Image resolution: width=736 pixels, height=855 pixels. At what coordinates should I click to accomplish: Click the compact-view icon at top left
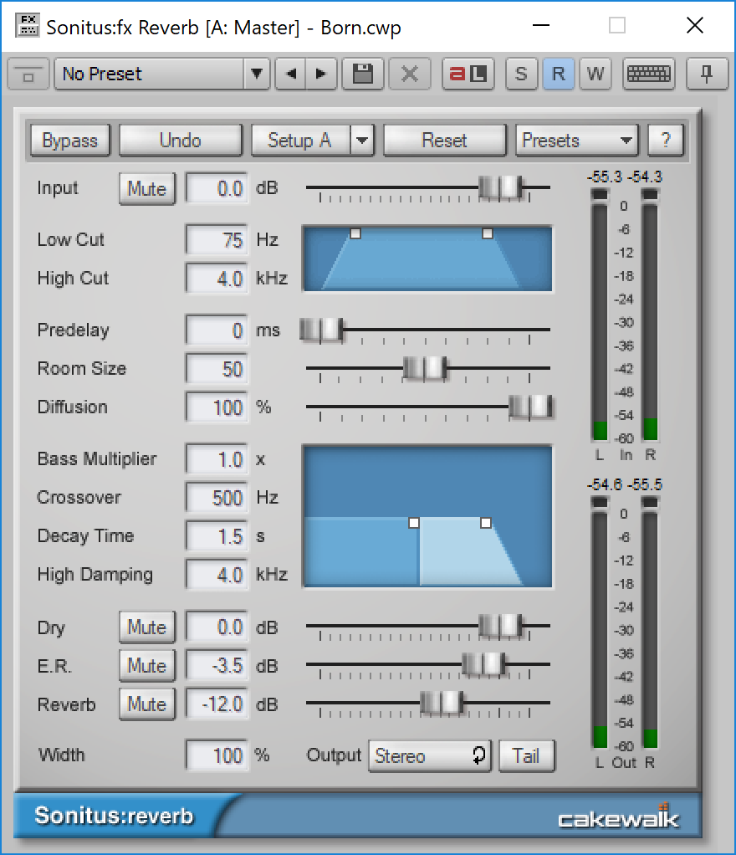[28, 74]
